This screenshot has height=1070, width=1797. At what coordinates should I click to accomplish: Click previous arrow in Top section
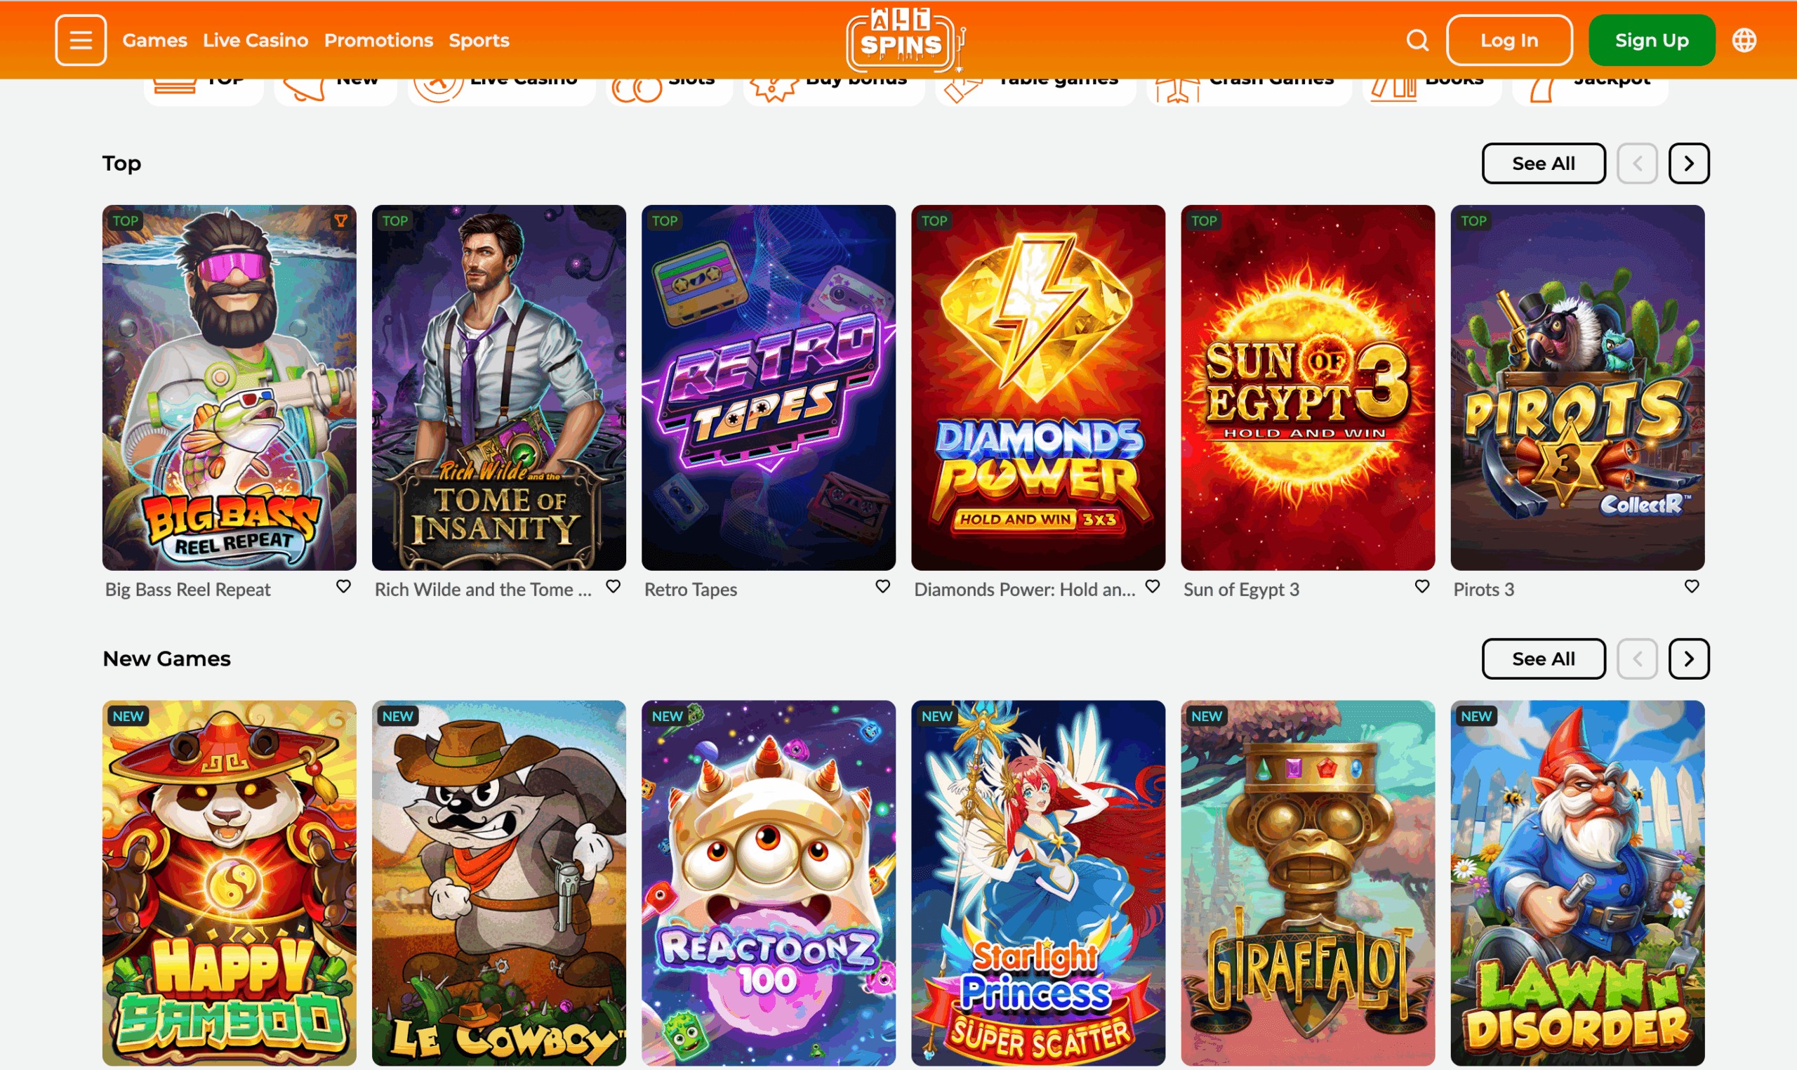point(1637,164)
